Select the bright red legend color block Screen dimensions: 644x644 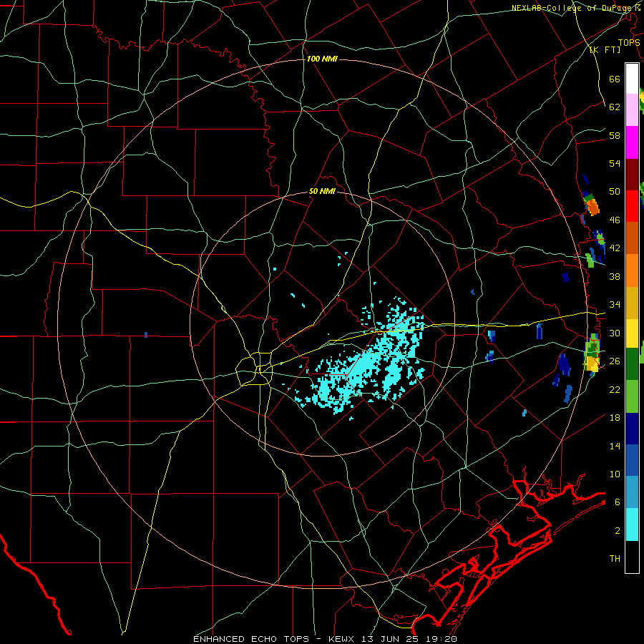[x=632, y=206]
